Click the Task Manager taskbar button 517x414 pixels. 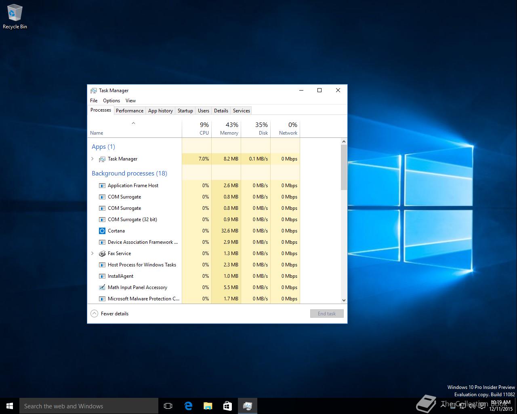248,406
